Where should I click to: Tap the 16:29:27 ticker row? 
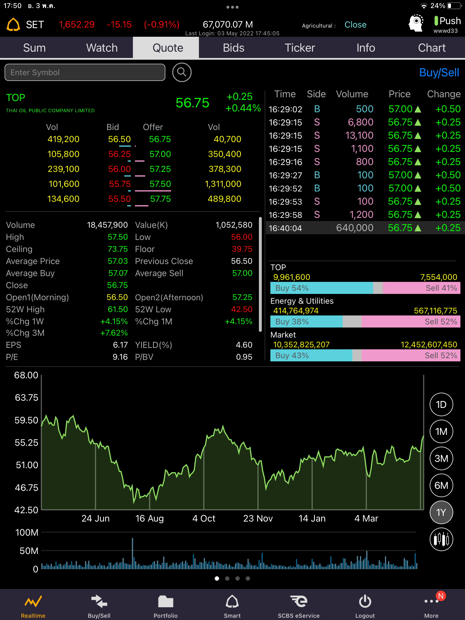tap(365, 175)
